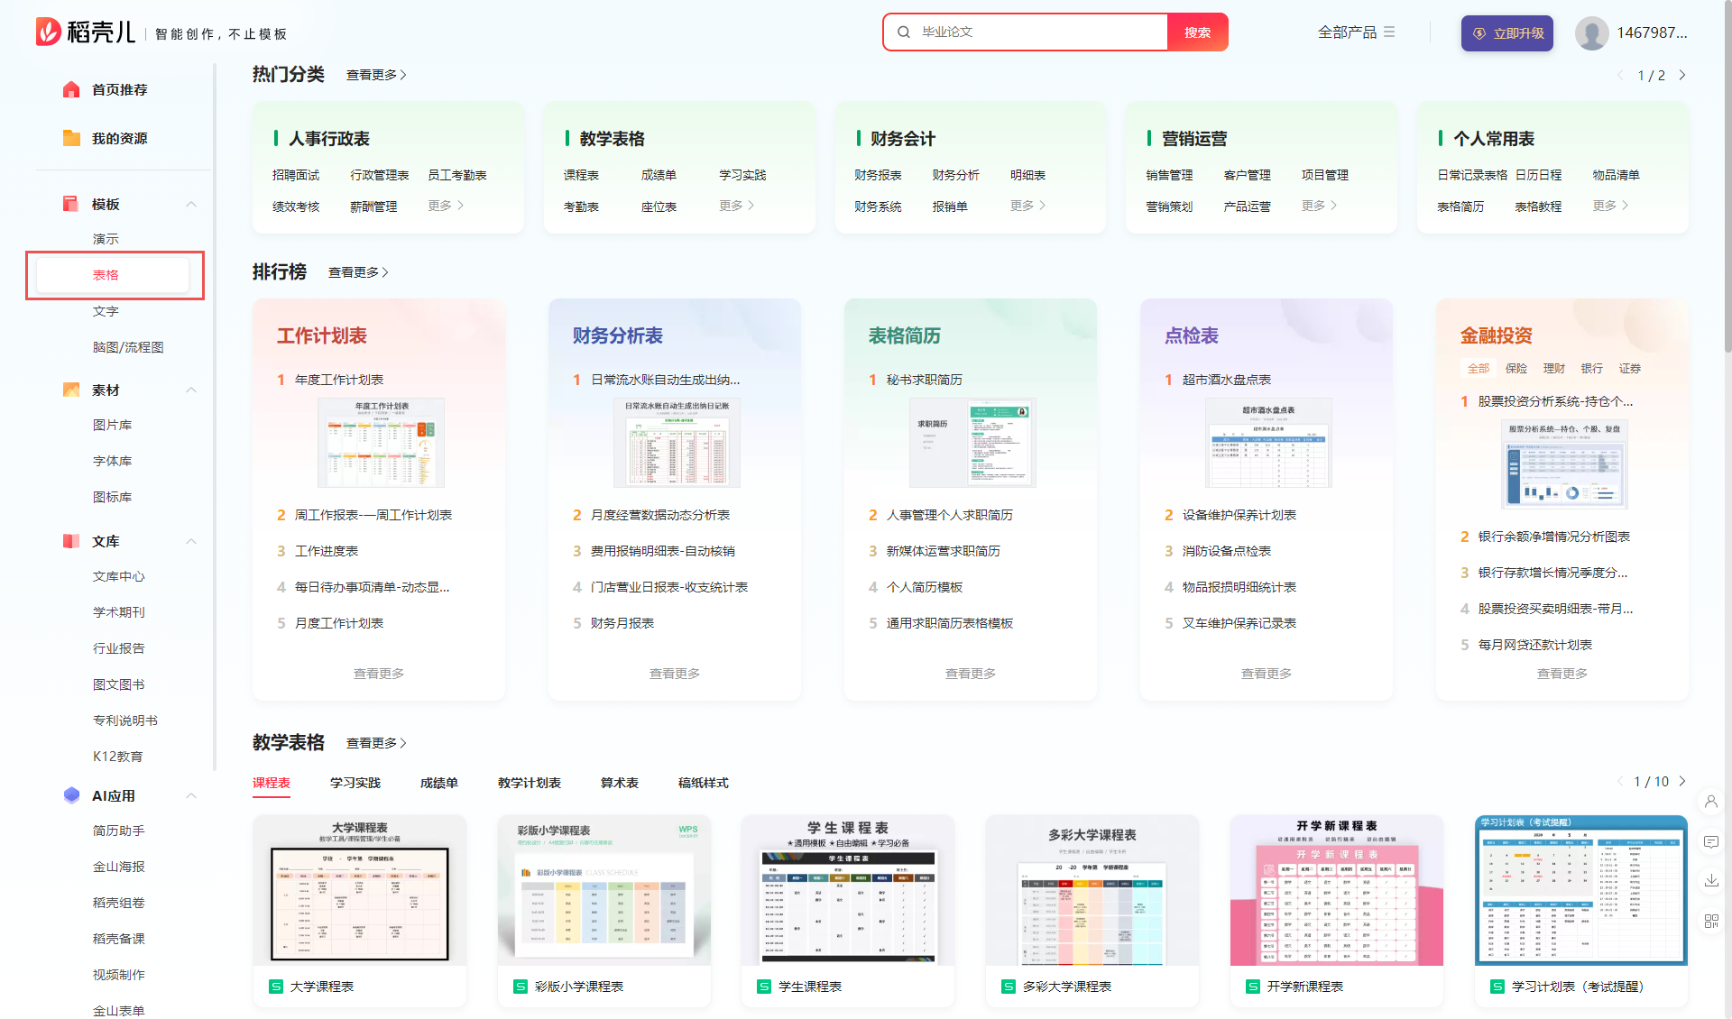Click the 搜索 button
Screen dimensions: 1732x1019
1197,32
